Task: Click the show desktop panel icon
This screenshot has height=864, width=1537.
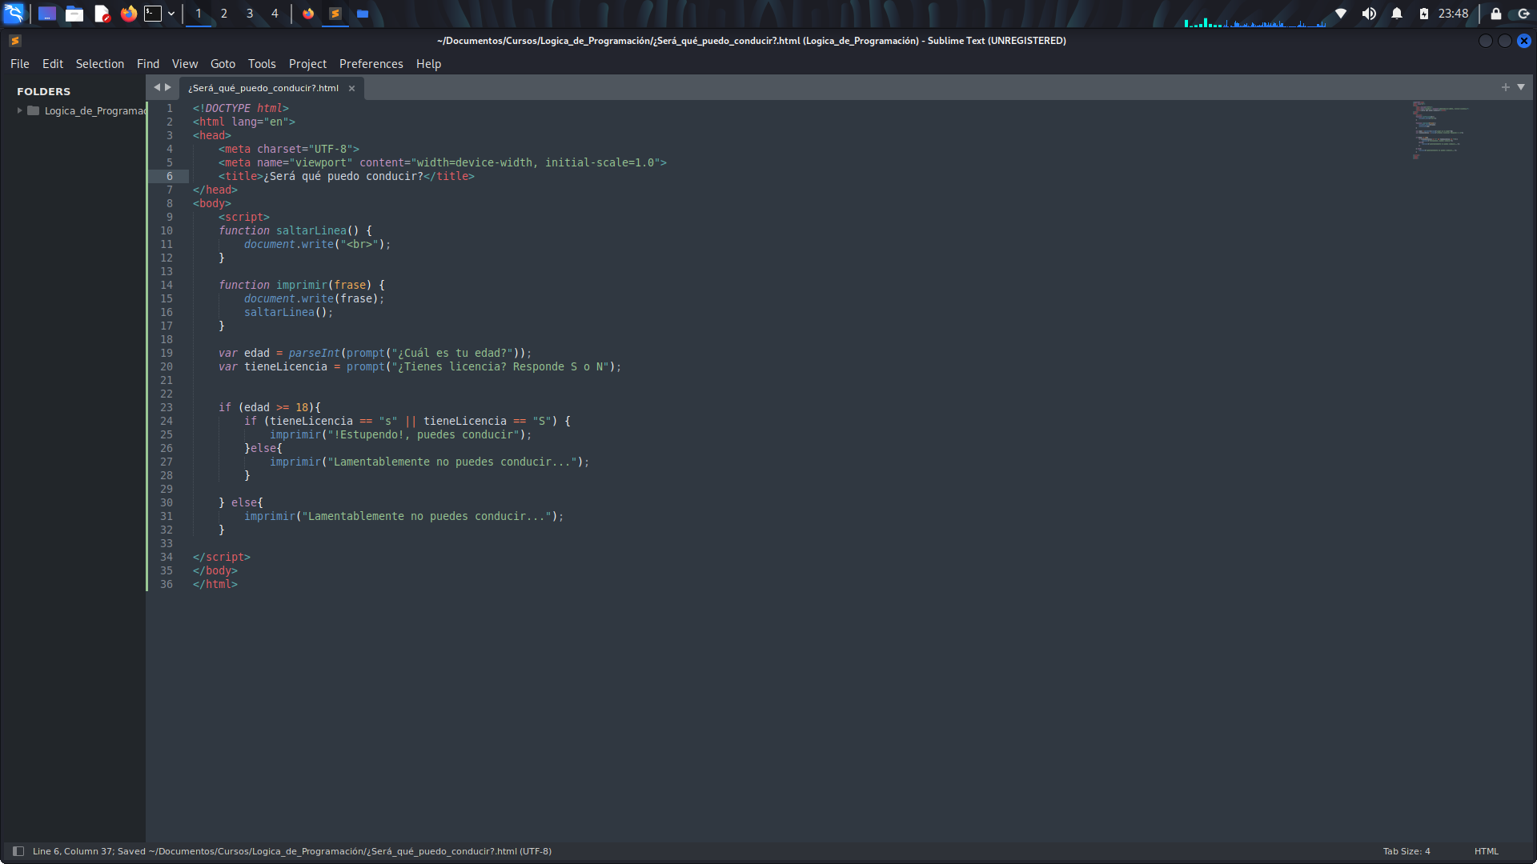Action: coord(47,14)
